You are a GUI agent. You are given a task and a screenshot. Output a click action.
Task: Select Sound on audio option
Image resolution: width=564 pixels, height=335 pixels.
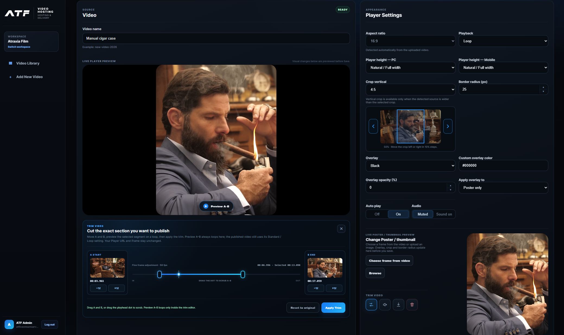pyautogui.click(x=444, y=214)
